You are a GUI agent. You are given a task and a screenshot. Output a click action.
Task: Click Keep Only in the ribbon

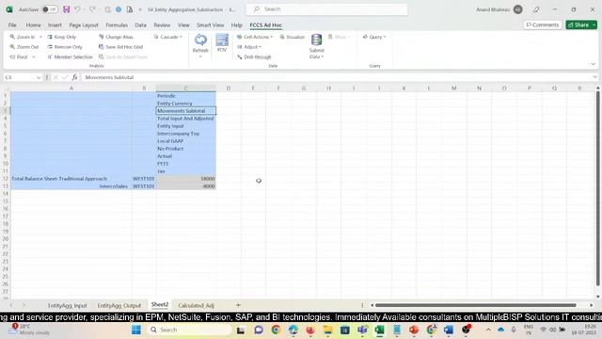tap(62, 37)
